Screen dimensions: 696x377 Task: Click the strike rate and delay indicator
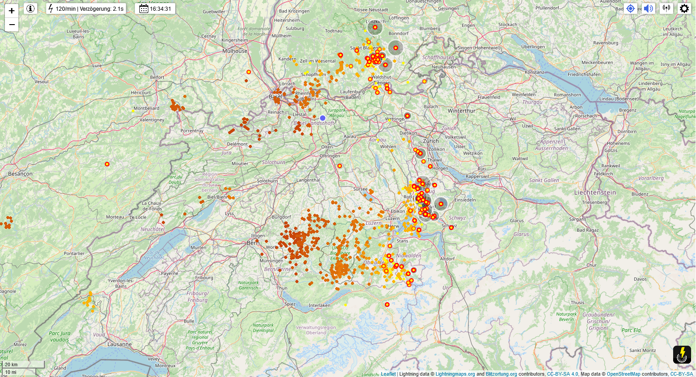pos(86,8)
